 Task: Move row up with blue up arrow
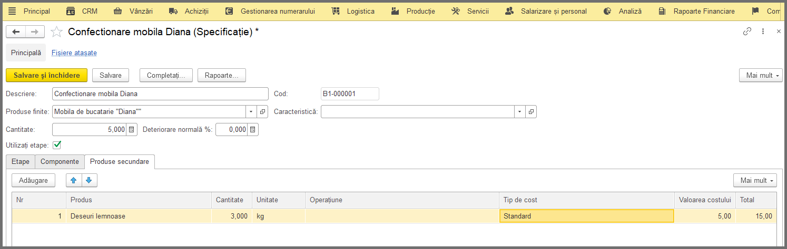click(x=74, y=181)
